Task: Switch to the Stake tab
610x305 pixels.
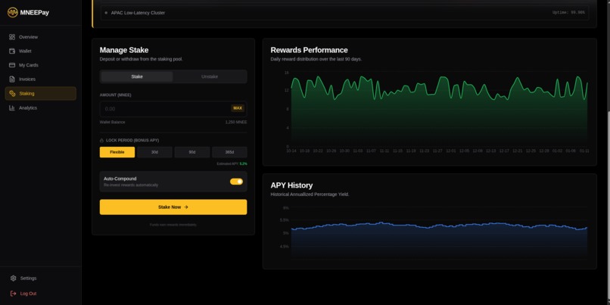Action: point(137,76)
